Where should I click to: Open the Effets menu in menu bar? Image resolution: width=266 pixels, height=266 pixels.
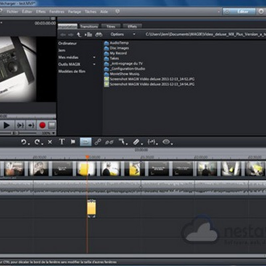coord(41,11)
